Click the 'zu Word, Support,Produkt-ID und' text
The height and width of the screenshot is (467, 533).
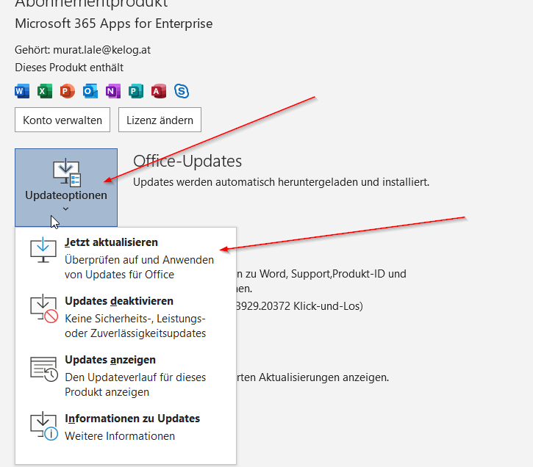(x=326, y=274)
